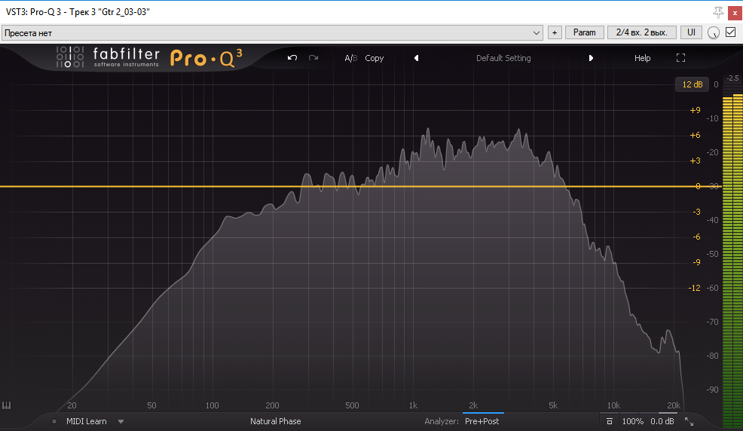Close the Pro-Q 3 plugin window
Image resolution: width=743 pixels, height=431 pixels.
(735, 13)
